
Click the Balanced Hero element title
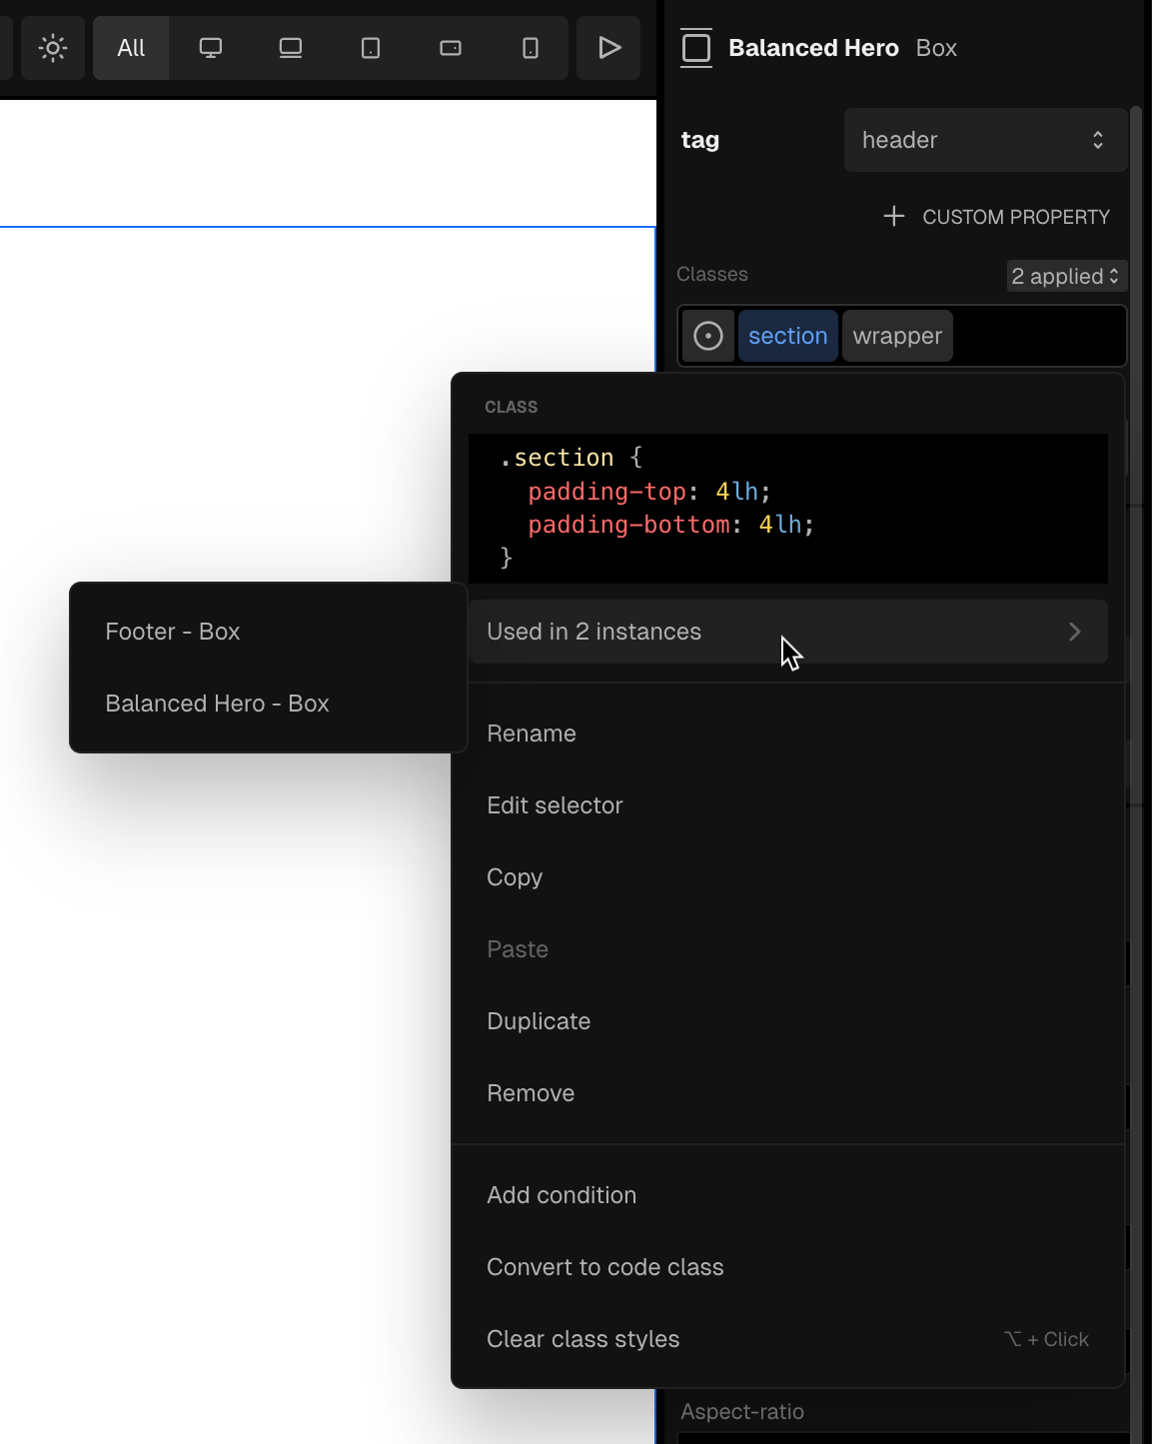point(813,48)
